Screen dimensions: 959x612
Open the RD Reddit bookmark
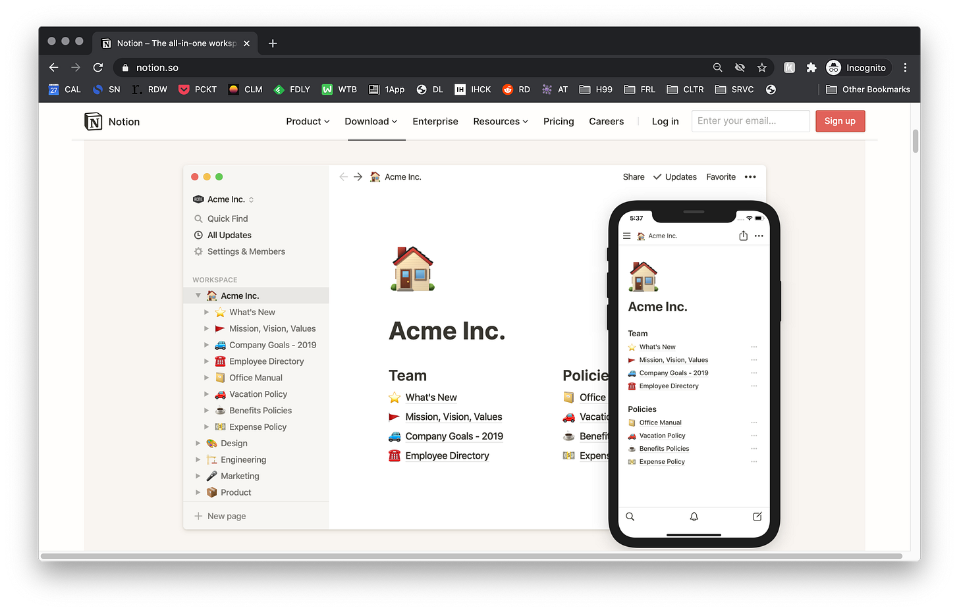click(516, 89)
